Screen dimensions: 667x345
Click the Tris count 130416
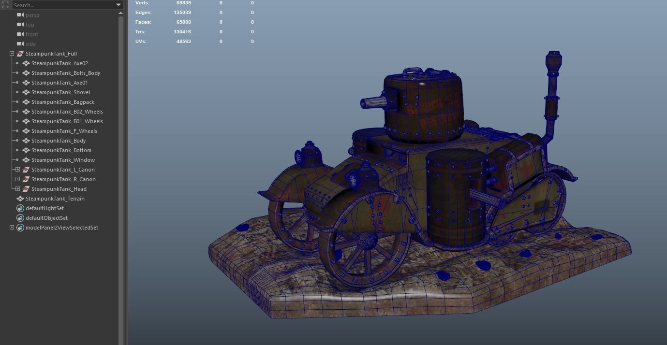click(182, 32)
